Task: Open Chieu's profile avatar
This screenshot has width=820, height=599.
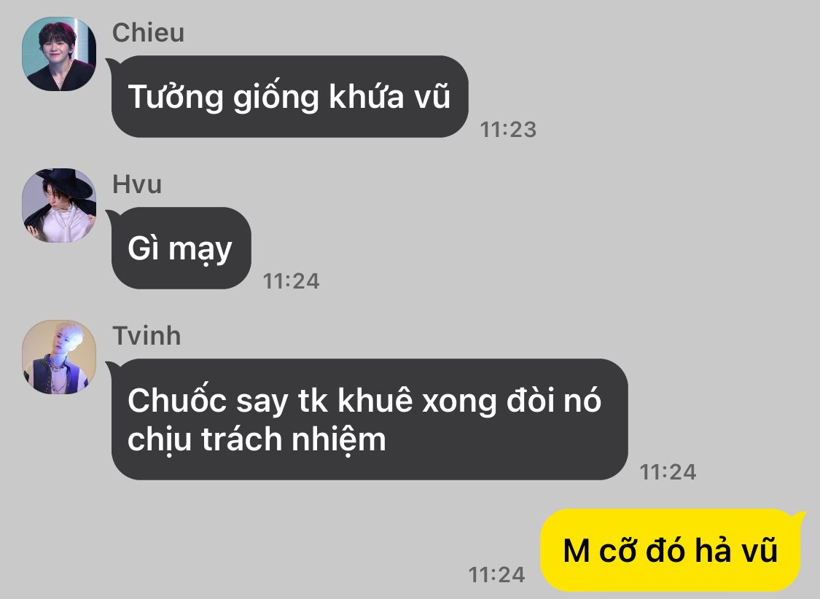Action: pos(59,54)
